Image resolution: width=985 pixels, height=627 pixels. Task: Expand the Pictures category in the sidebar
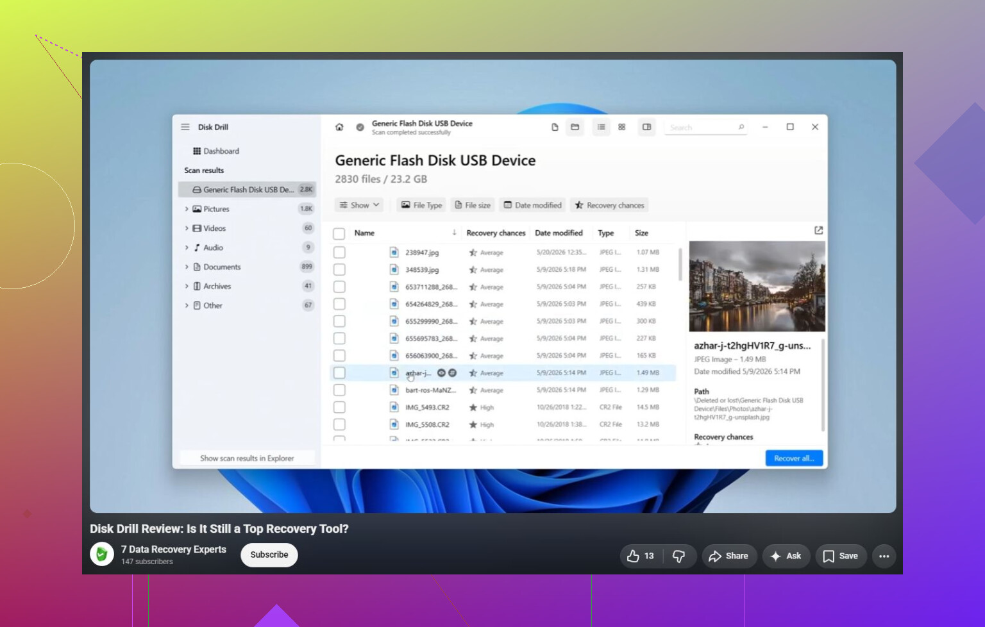pos(187,209)
